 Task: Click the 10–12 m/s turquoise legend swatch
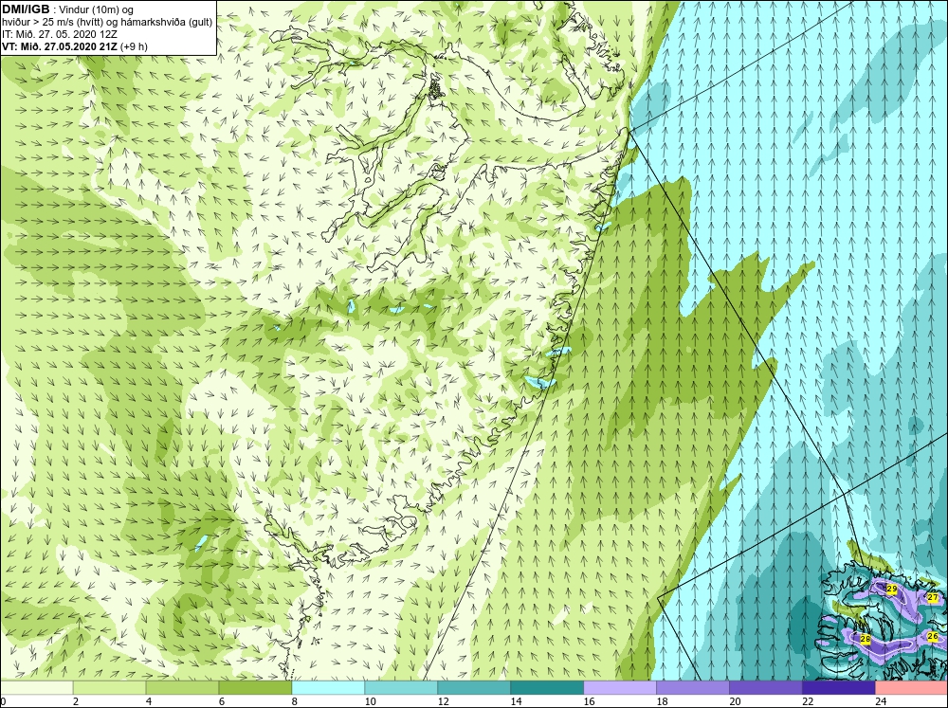[401, 687]
